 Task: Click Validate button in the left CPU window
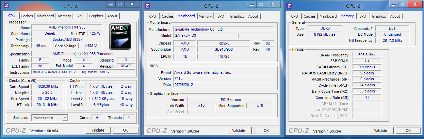[98, 130]
